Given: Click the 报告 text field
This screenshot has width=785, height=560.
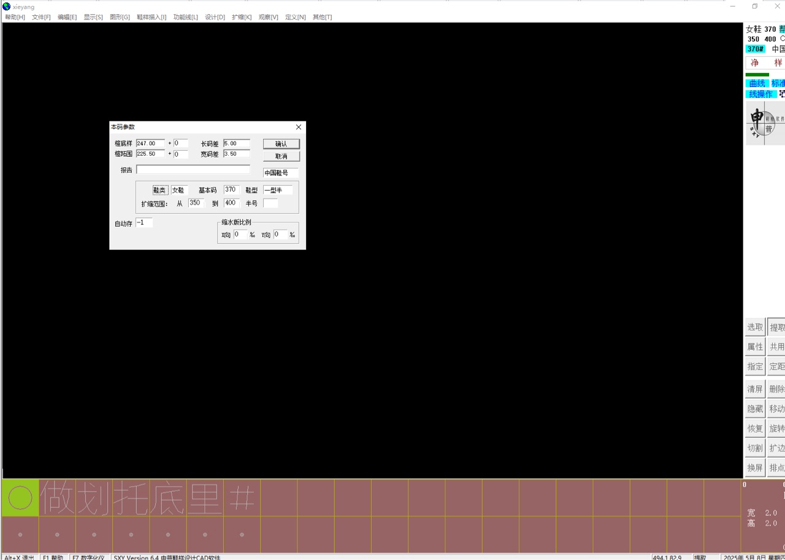Looking at the screenshot, I should pyautogui.click(x=193, y=170).
